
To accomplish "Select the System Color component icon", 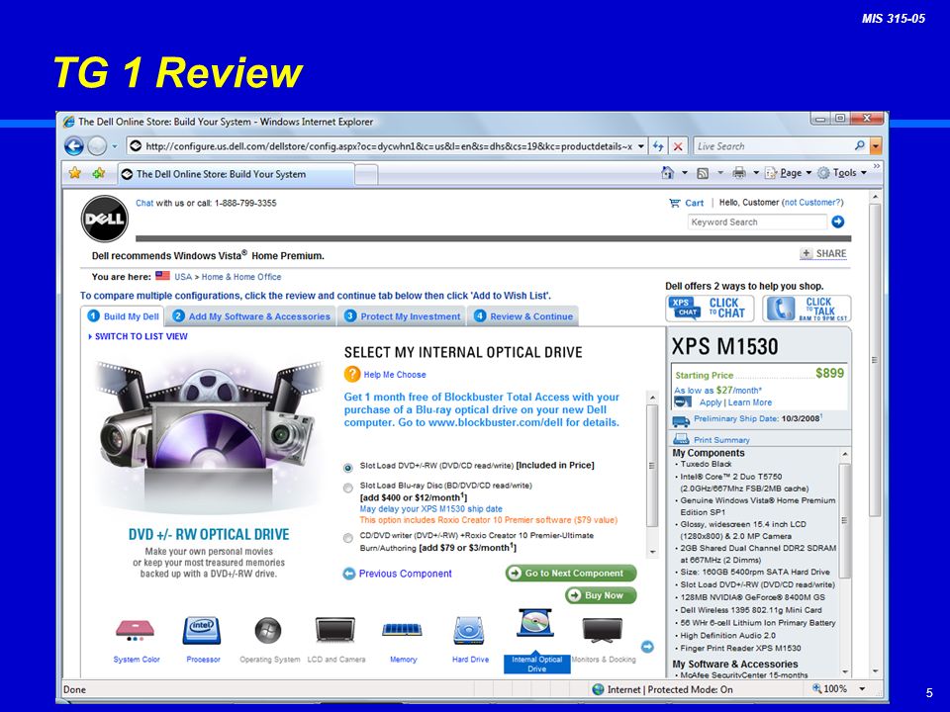I will coord(136,630).
